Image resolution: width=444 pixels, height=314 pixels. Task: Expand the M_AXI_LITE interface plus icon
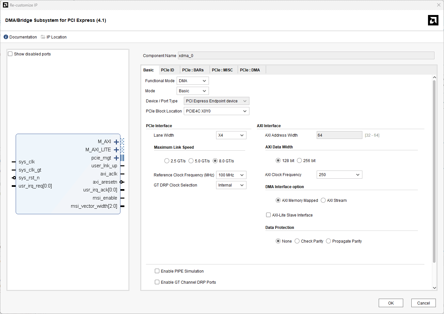[116, 150]
